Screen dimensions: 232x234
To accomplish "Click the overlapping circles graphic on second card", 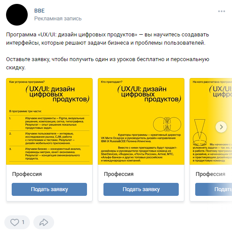I will [167, 124].
